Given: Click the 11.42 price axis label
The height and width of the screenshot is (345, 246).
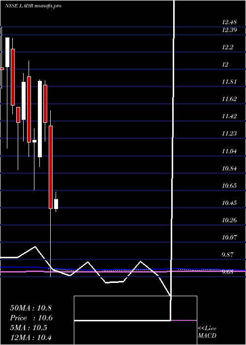Looking at the screenshot, I should (229, 116).
